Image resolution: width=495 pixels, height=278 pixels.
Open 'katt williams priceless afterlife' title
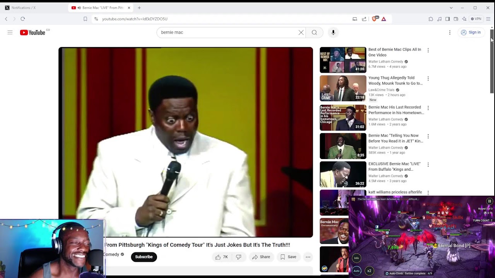tap(395, 192)
